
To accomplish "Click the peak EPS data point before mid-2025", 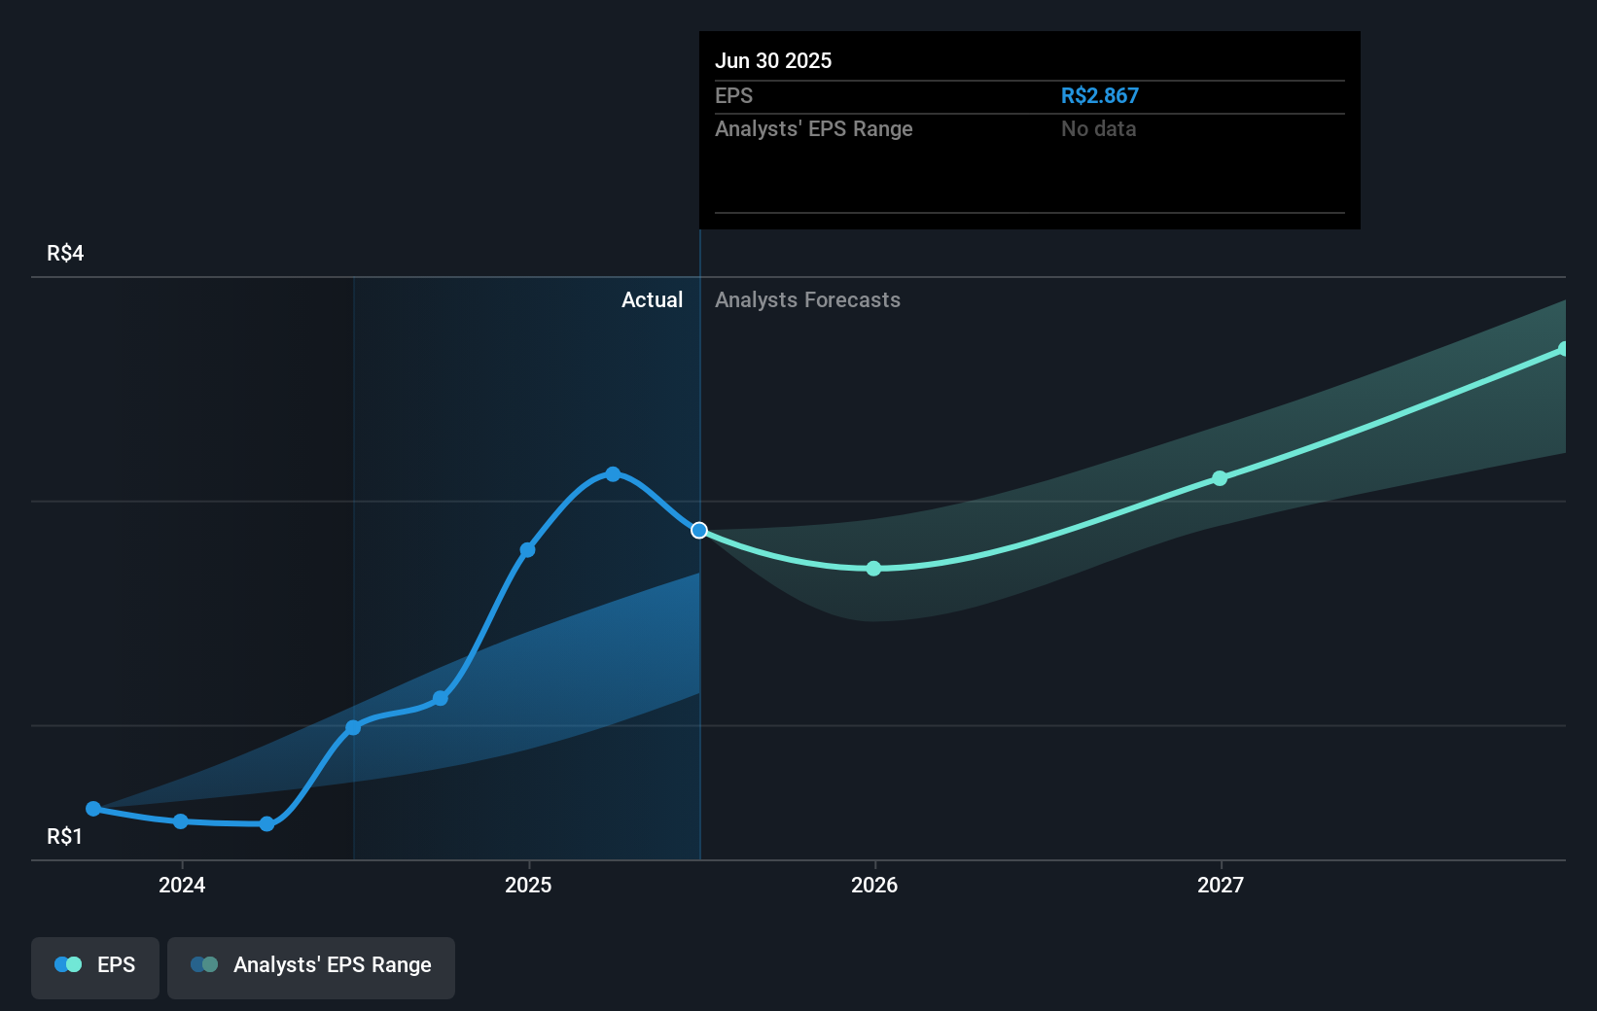I will (613, 473).
